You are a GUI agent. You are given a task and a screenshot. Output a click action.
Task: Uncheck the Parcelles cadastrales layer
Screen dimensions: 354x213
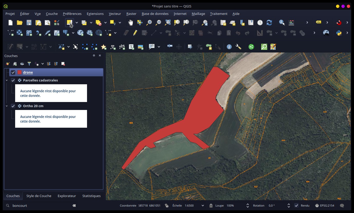coord(13,80)
